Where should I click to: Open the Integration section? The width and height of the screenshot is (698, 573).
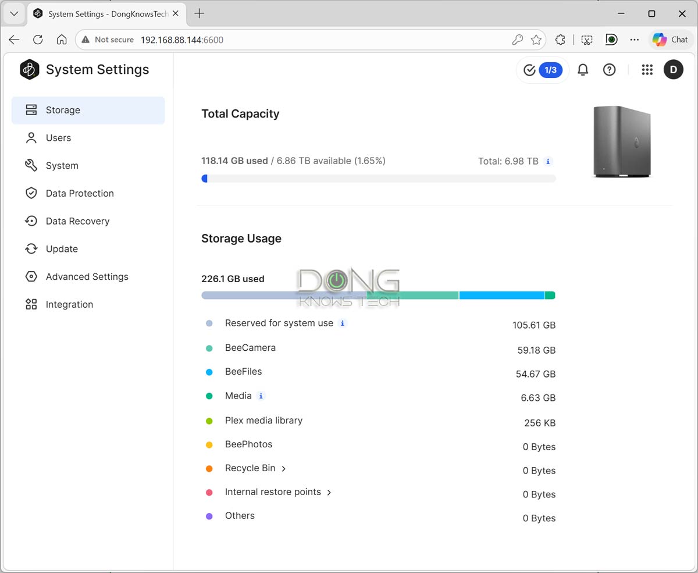[x=69, y=304]
